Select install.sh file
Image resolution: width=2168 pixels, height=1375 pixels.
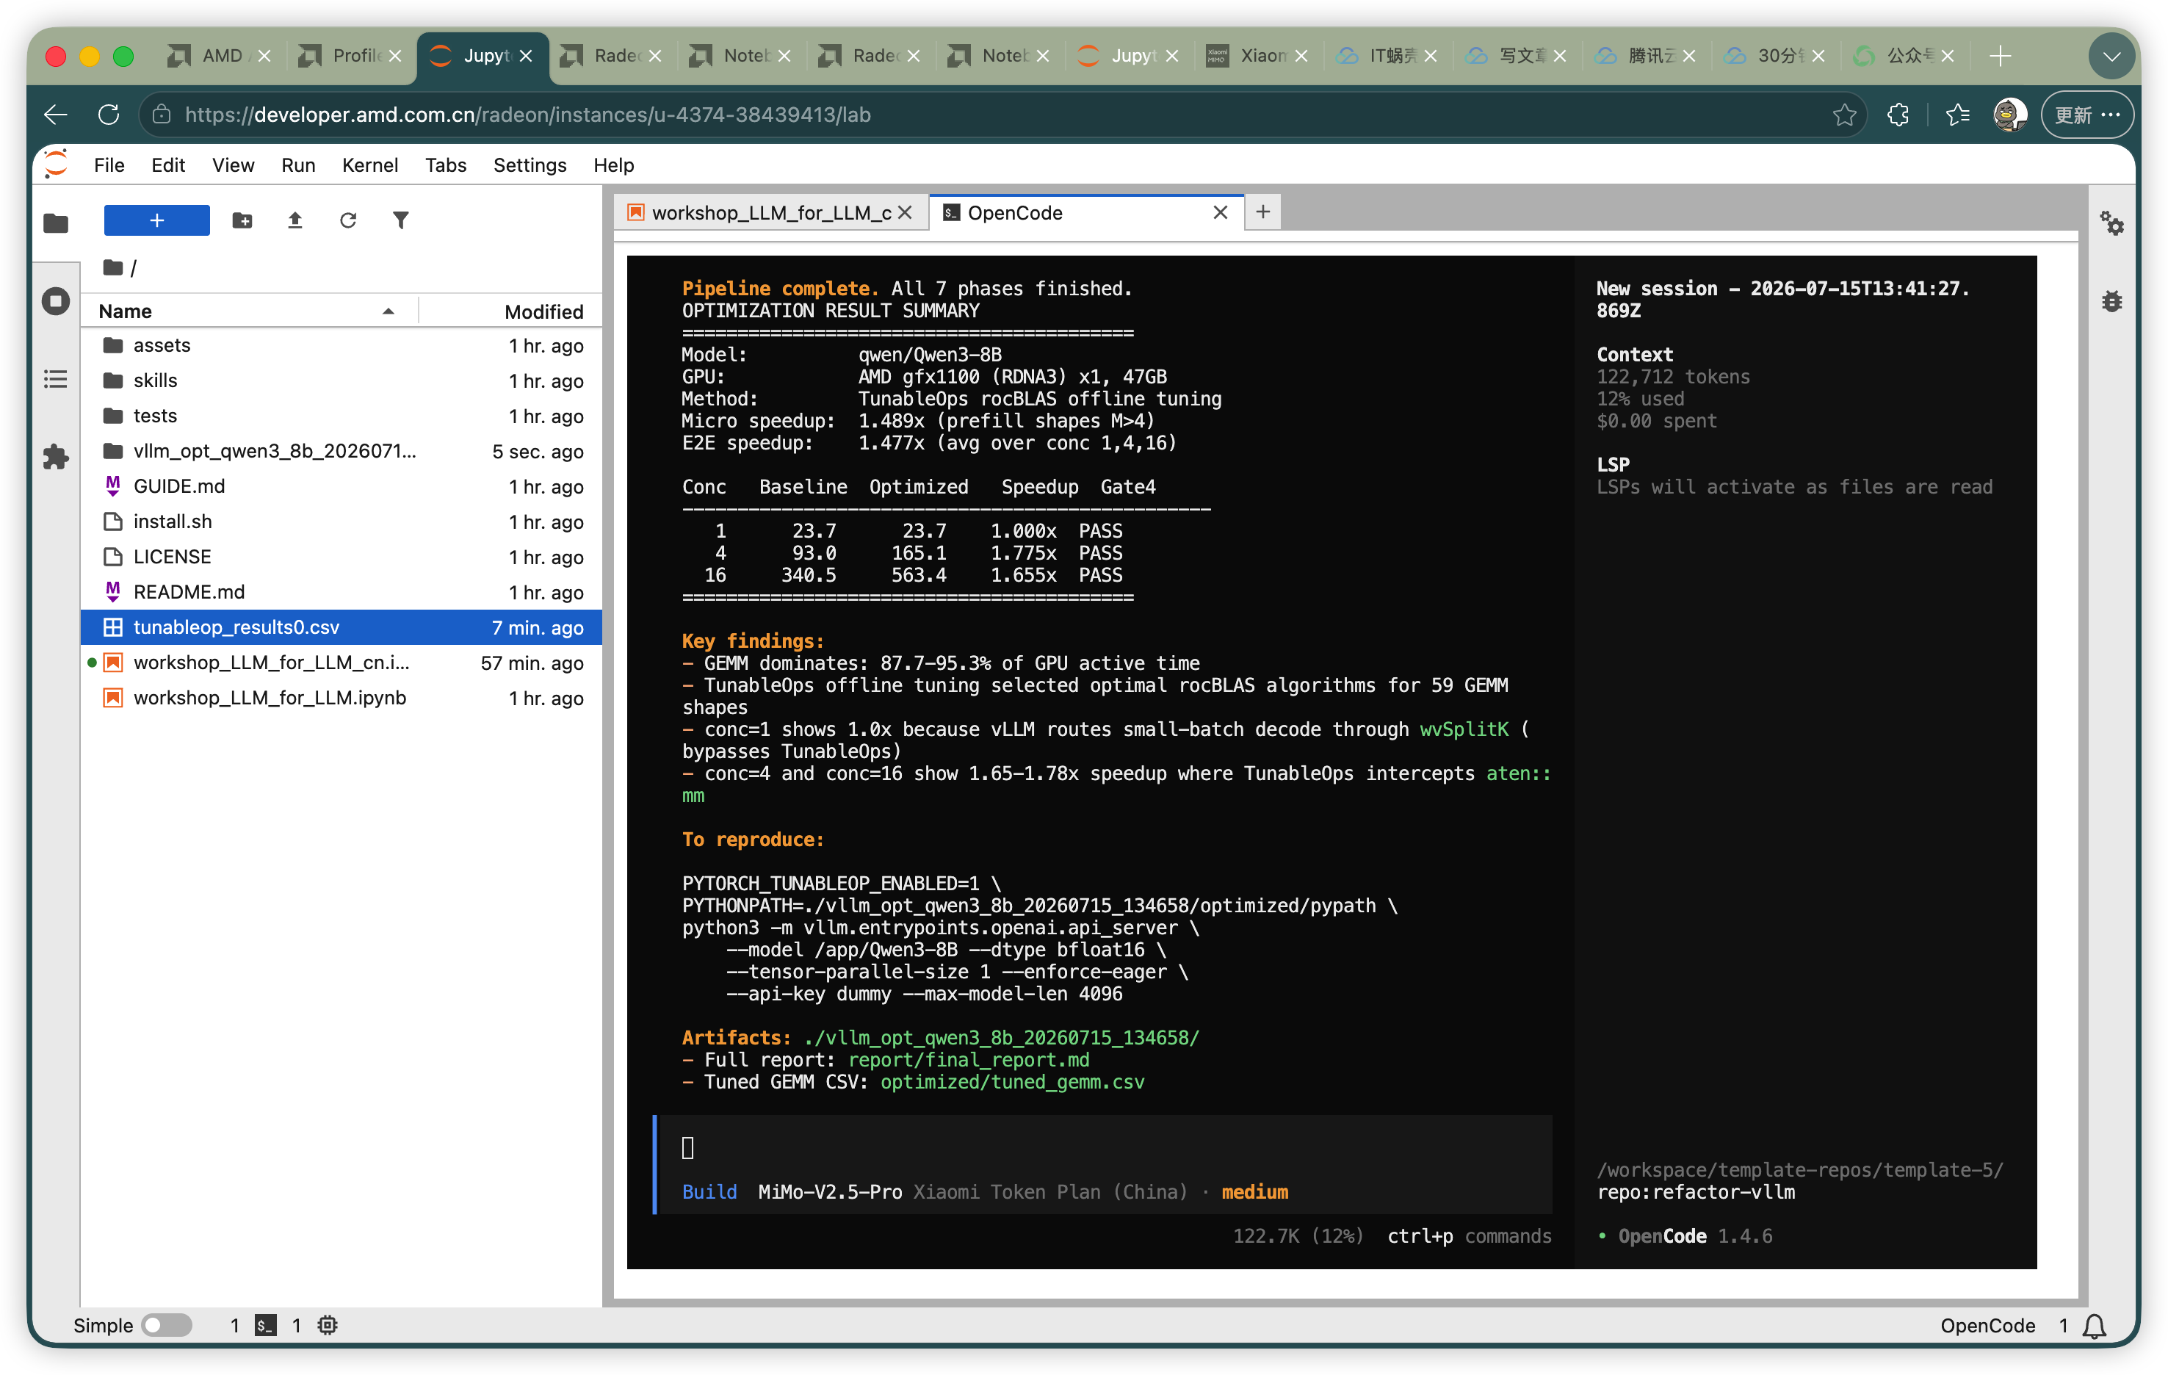[x=340, y=522]
